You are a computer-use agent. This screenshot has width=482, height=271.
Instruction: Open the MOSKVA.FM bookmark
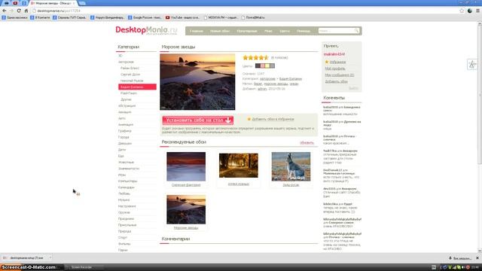pyautogui.click(x=221, y=18)
